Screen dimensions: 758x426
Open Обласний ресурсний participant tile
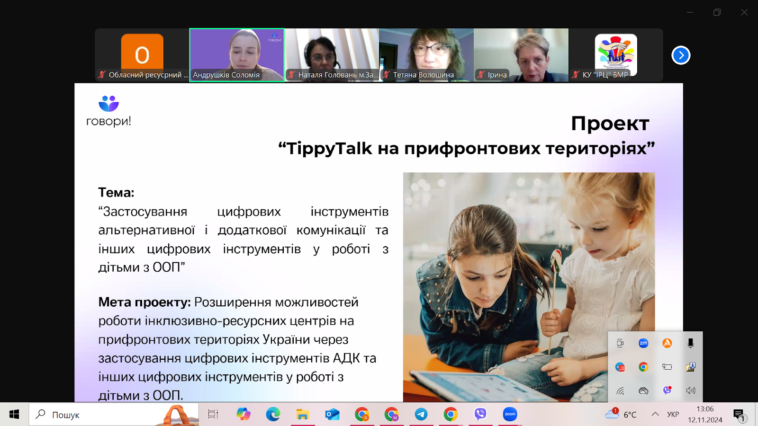(x=142, y=55)
